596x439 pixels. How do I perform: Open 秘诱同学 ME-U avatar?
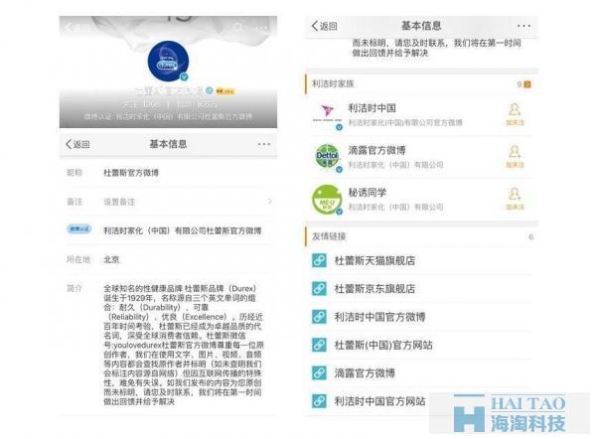(x=327, y=200)
